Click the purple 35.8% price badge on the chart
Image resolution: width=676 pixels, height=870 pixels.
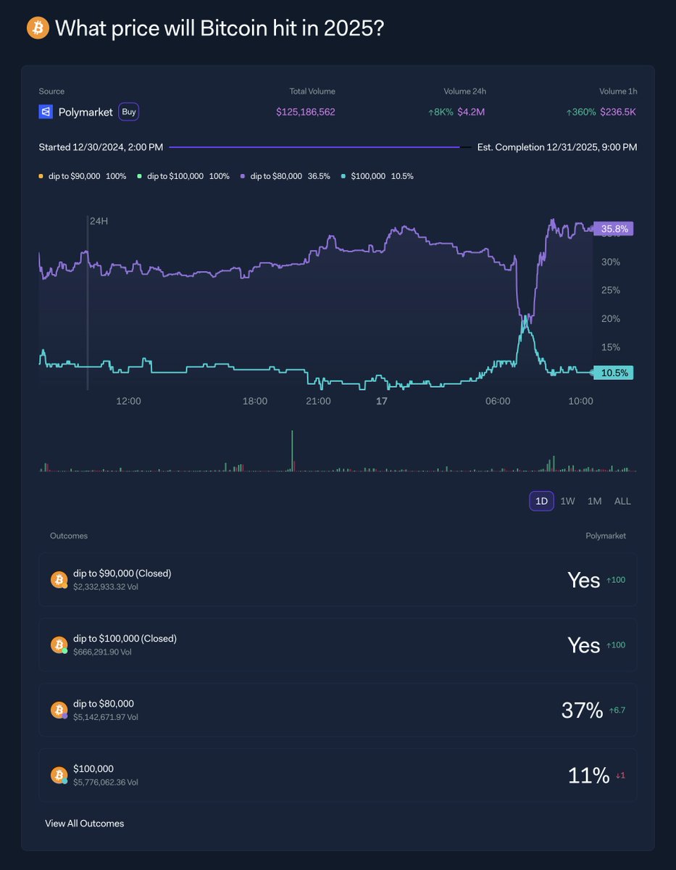(612, 228)
